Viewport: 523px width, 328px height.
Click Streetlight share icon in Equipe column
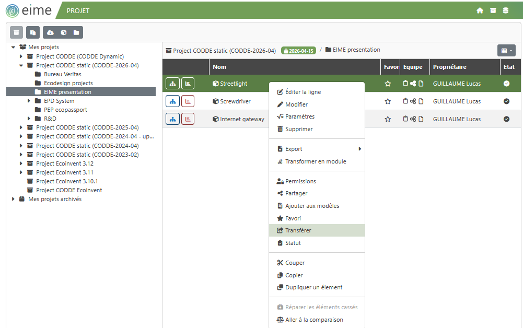(413, 84)
